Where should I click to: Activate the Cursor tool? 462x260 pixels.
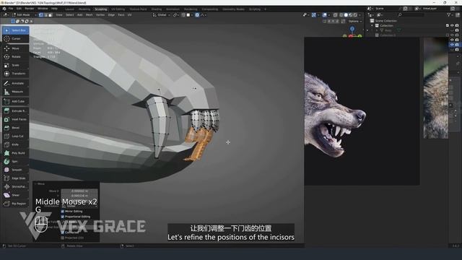tap(16, 38)
